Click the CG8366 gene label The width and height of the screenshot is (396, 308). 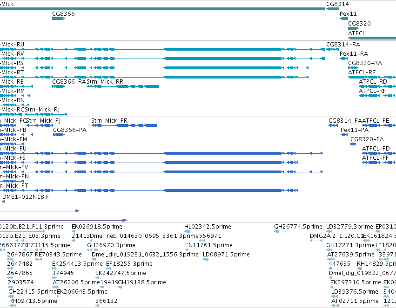[x=63, y=13]
